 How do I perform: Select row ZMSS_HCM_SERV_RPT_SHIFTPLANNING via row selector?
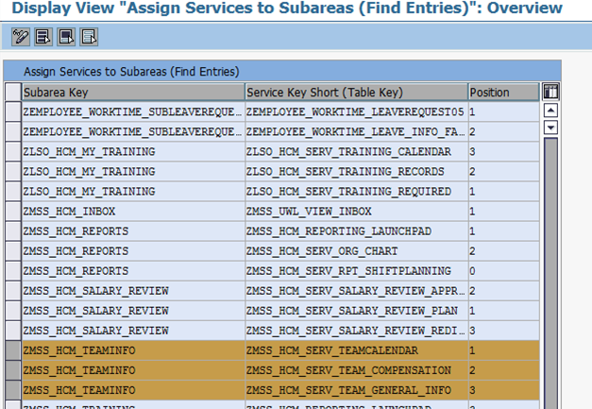click(x=13, y=271)
